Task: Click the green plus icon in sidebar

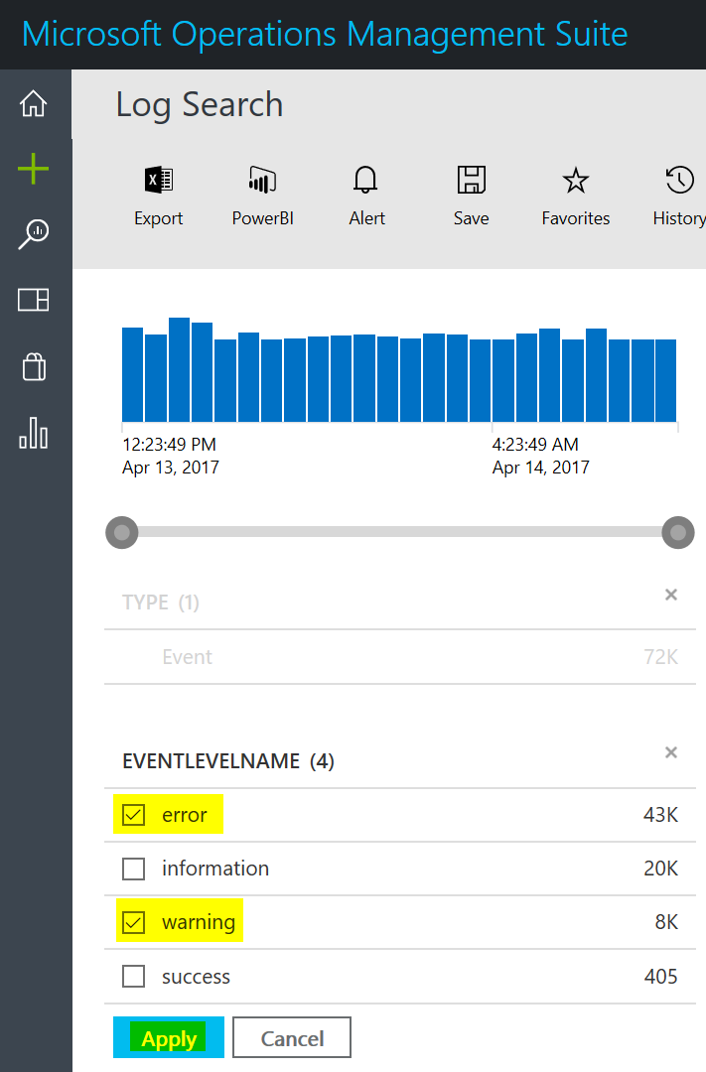Action: pos(33,169)
